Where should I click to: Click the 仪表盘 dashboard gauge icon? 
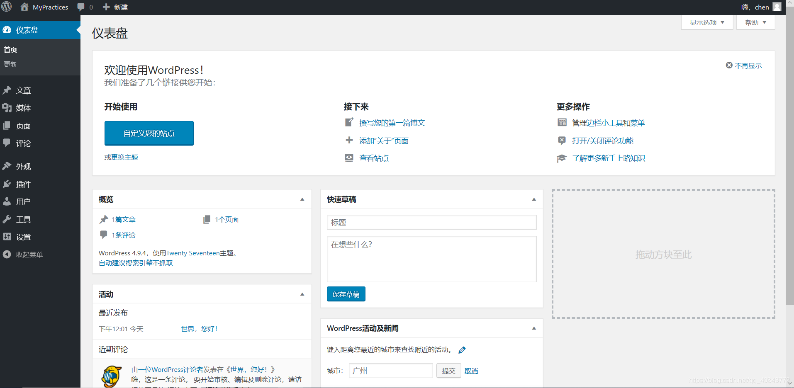pos(7,30)
